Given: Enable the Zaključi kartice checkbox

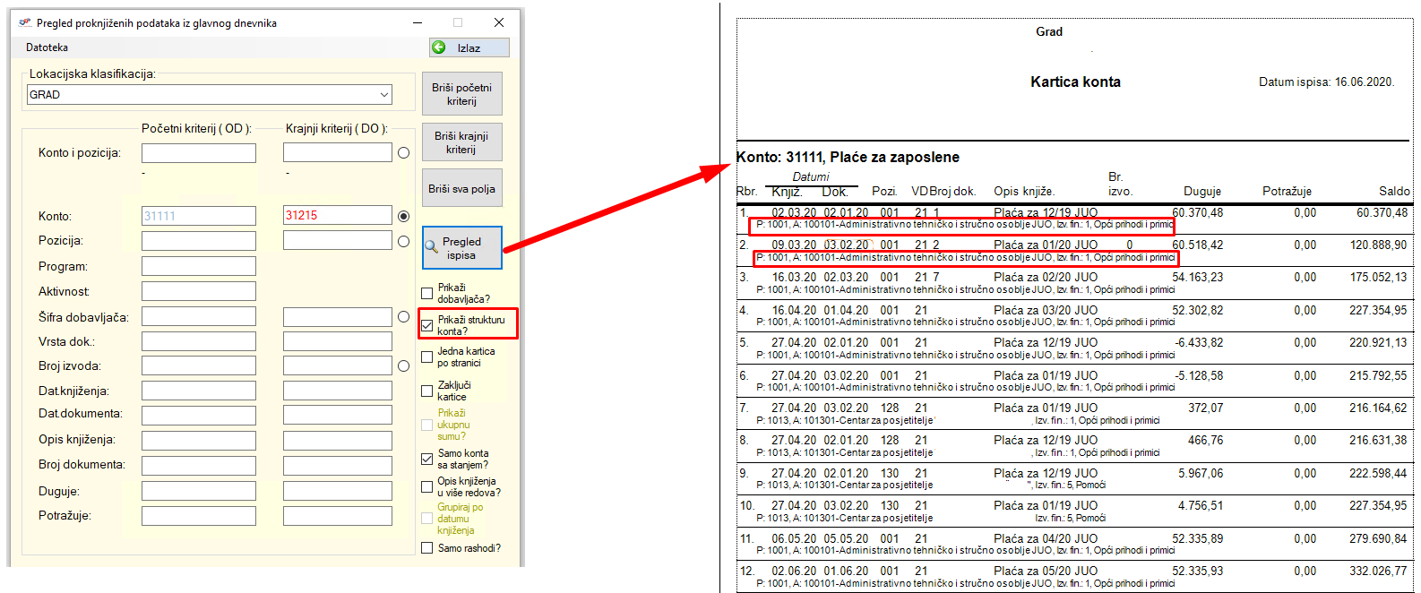Looking at the screenshot, I should (x=427, y=391).
